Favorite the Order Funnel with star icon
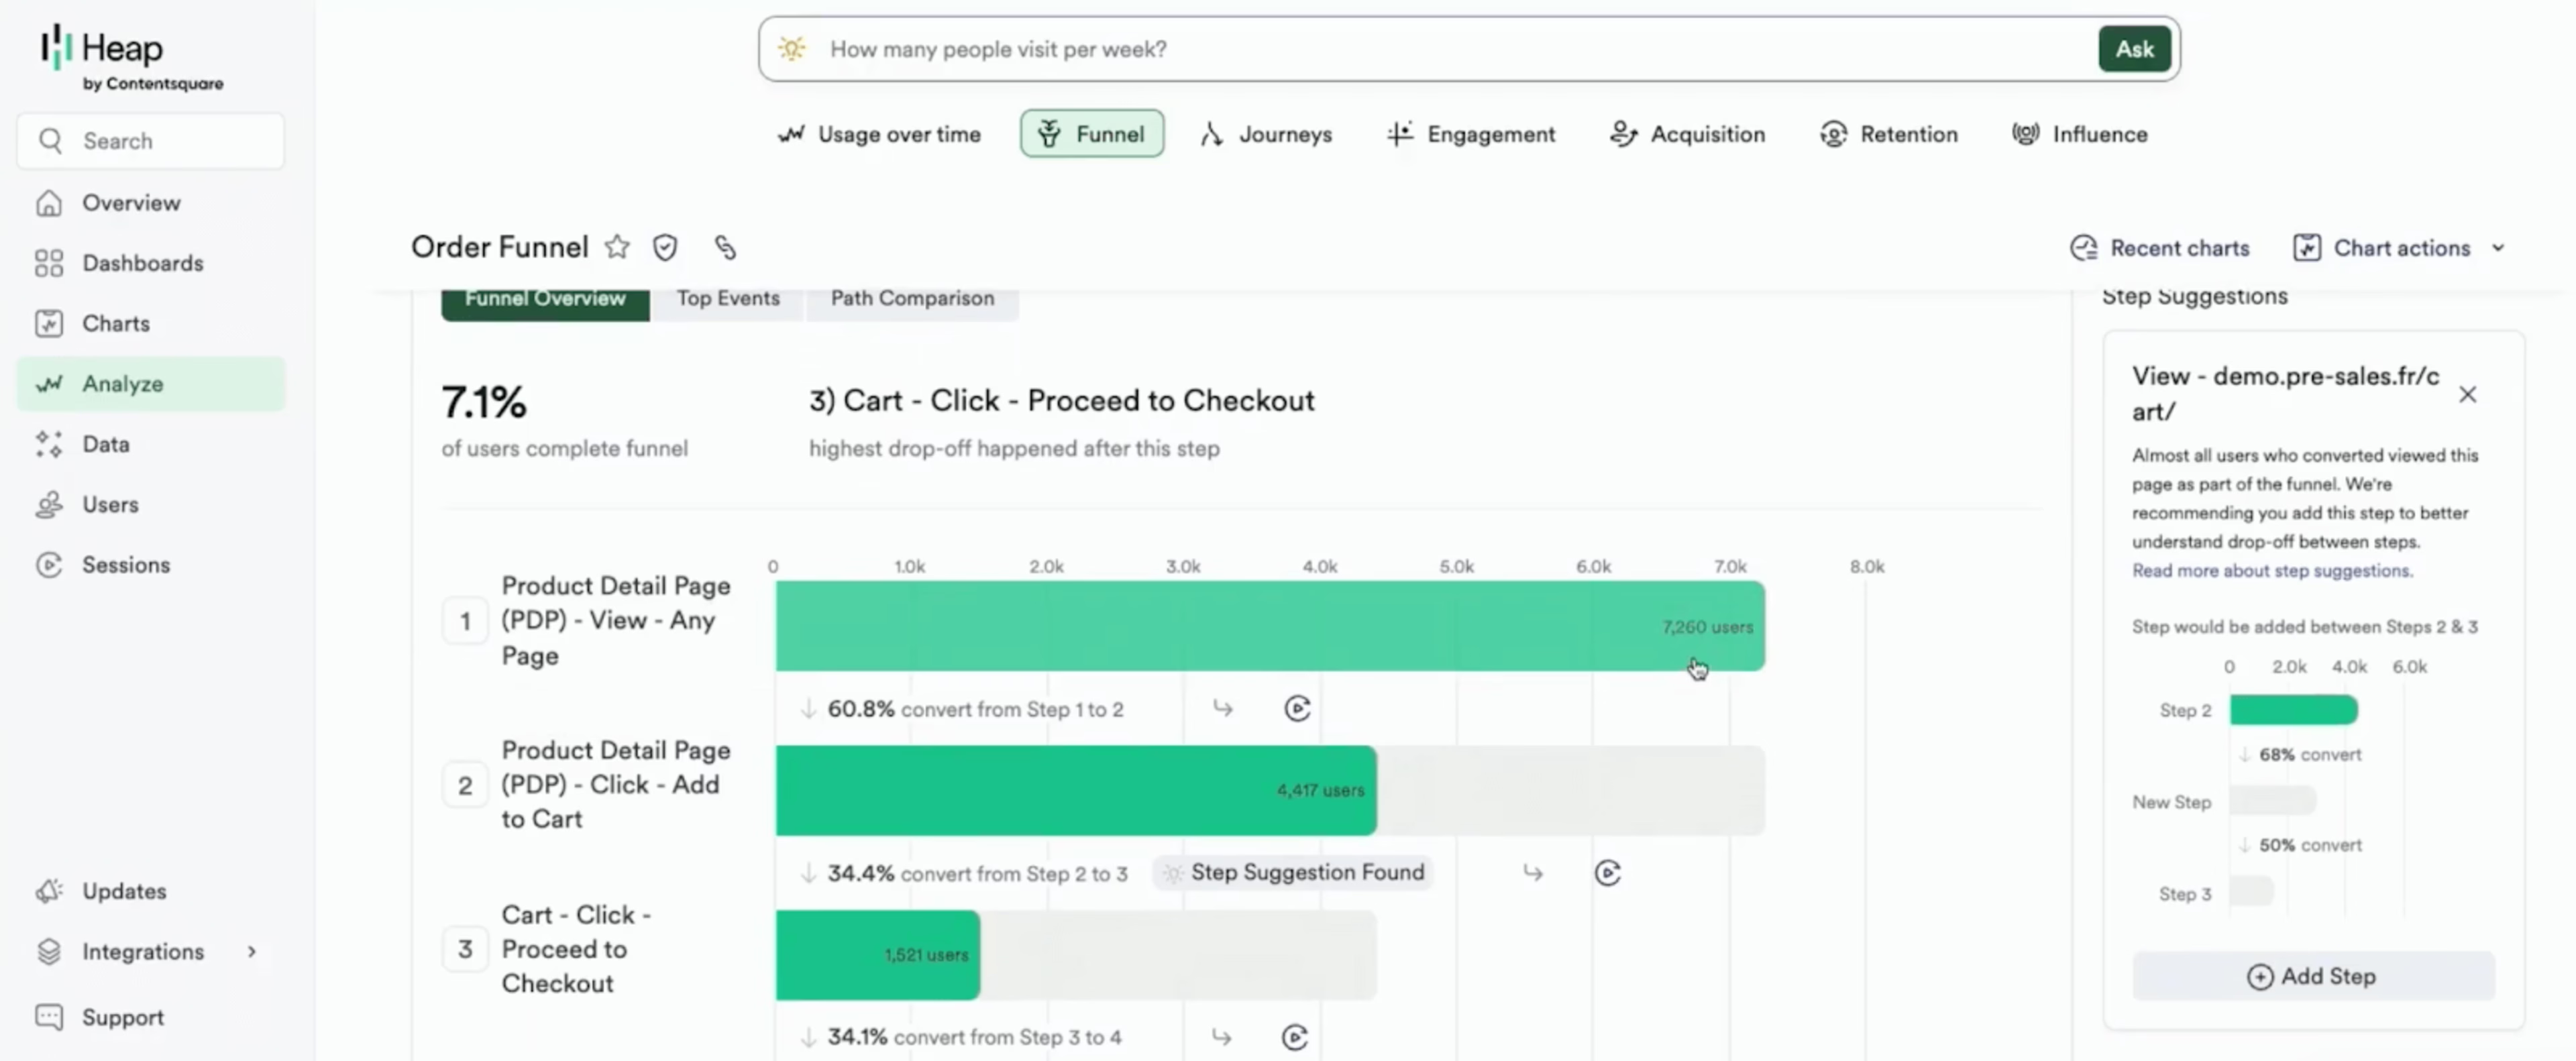The image size is (2576, 1061). 617,247
